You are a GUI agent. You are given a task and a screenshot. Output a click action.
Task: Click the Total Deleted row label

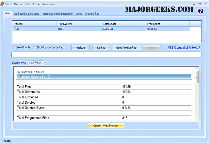[x=26, y=103]
